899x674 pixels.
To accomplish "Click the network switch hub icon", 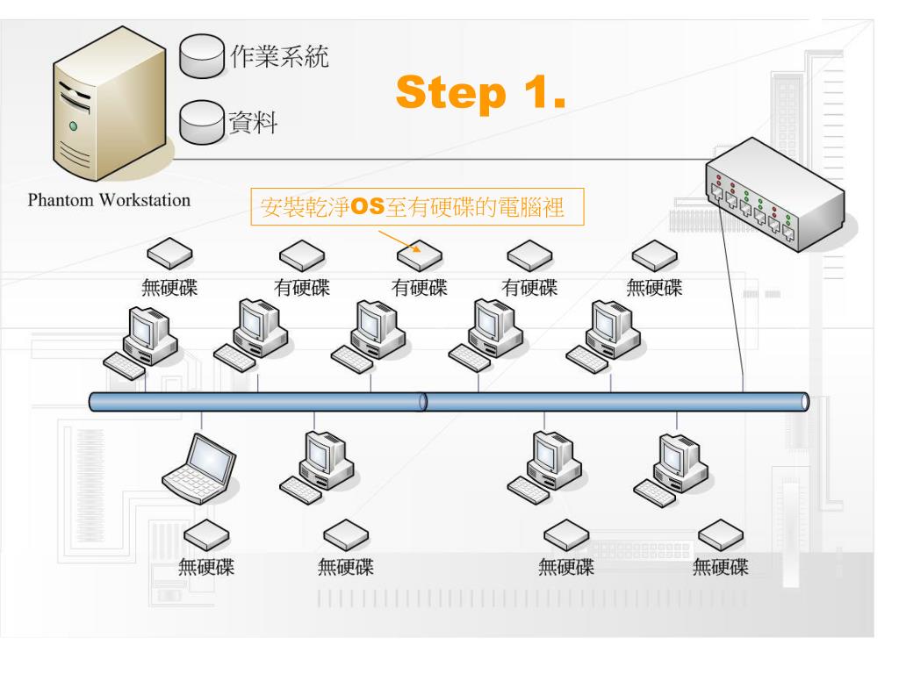I will pyautogui.click(x=774, y=195).
